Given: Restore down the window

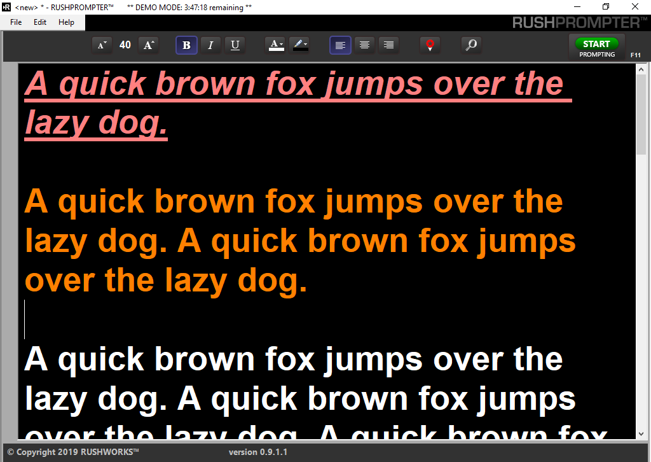Looking at the screenshot, I should (606, 6).
